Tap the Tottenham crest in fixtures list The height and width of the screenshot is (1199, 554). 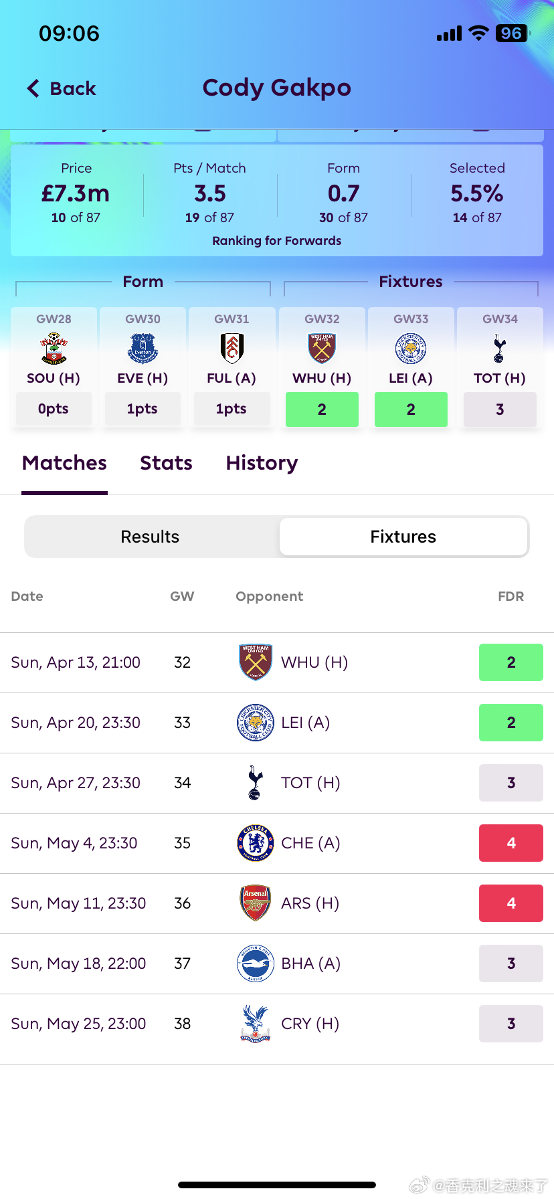(x=255, y=783)
